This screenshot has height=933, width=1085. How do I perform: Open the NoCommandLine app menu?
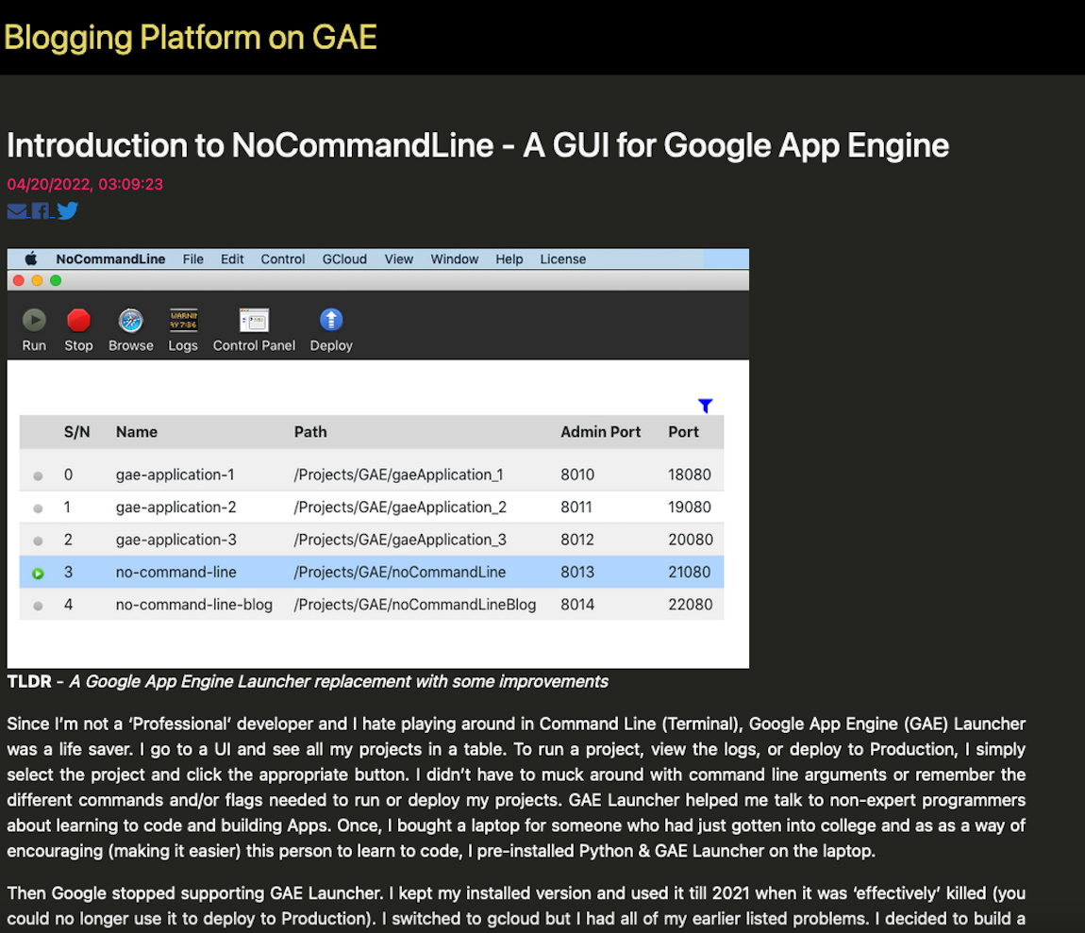point(110,258)
